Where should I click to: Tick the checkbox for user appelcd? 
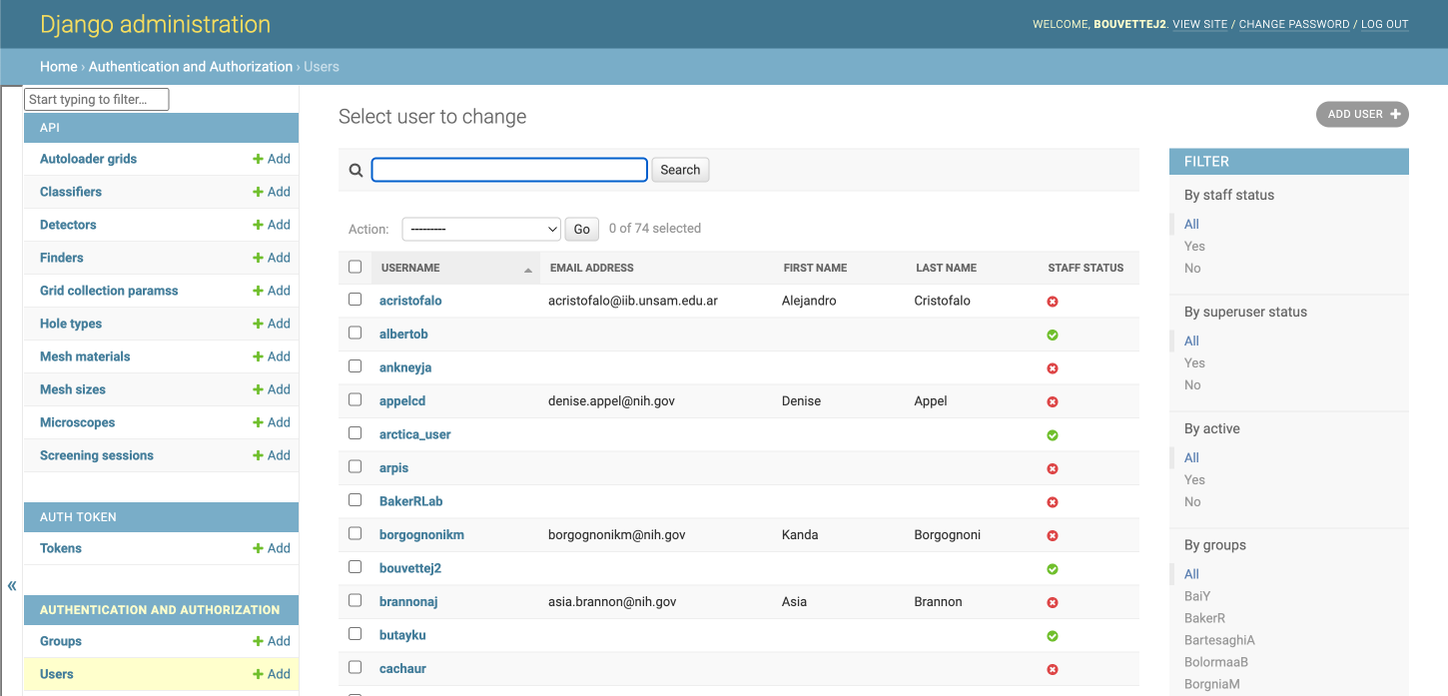[x=355, y=399]
